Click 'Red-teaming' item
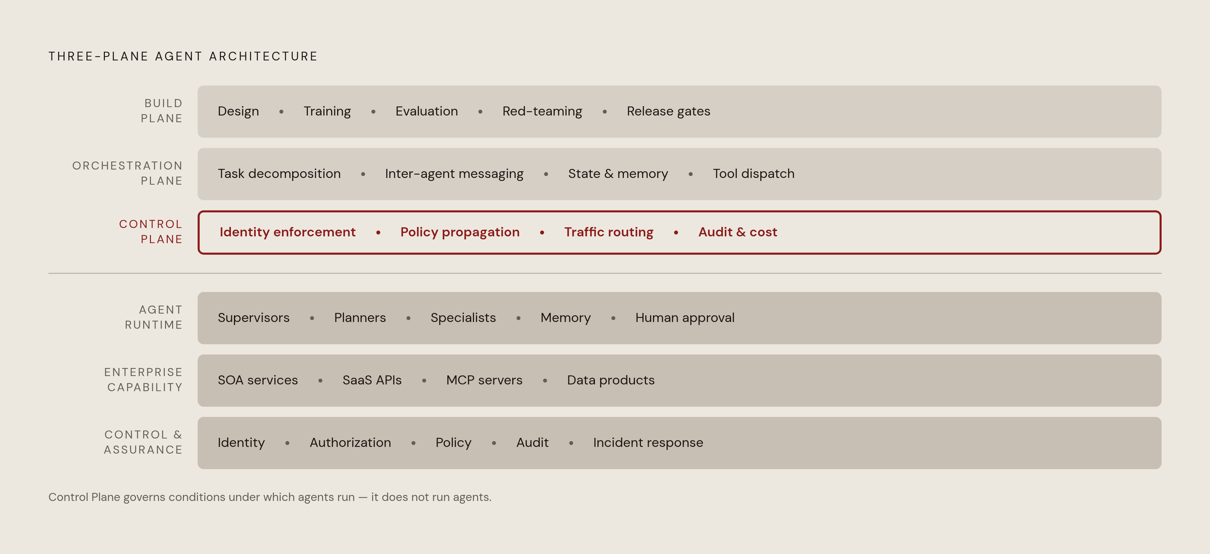The height and width of the screenshot is (554, 1210). click(542, 111)
